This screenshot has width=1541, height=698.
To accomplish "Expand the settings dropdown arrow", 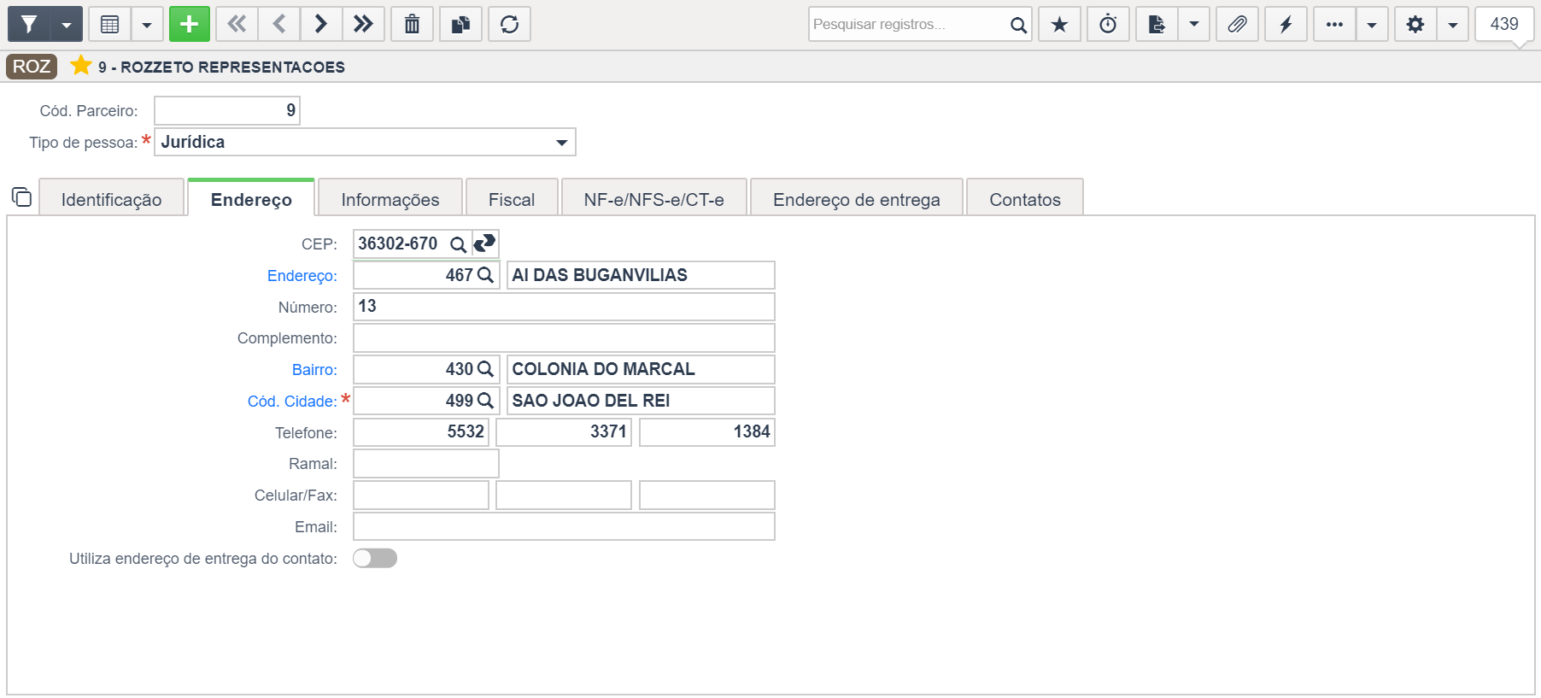I will pyautogui.click(x=1453, y=24).
